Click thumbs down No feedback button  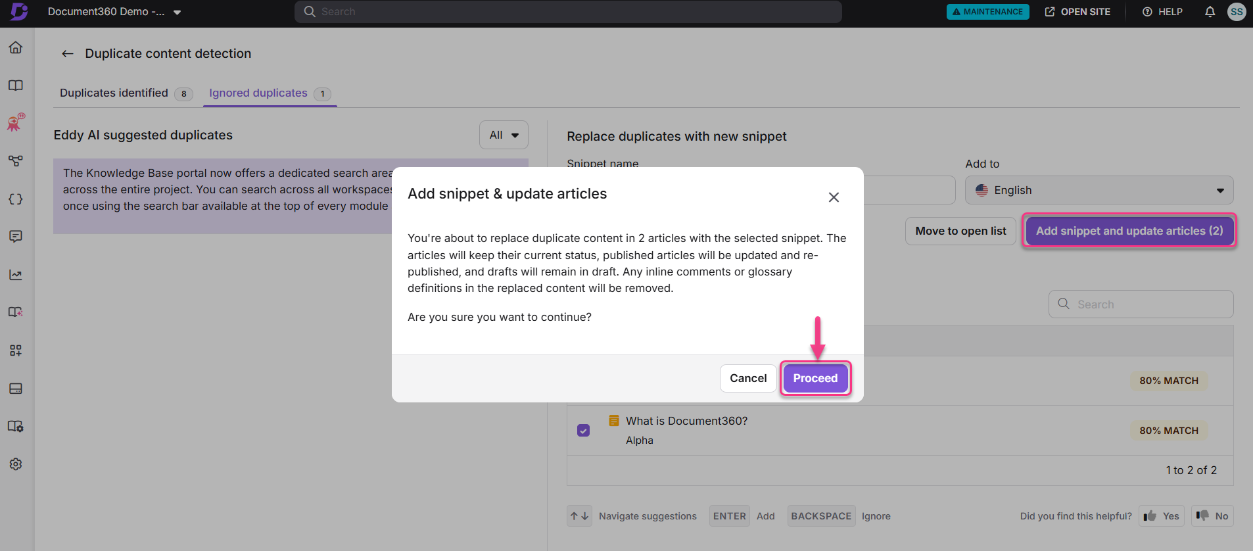tap(1212, 516)
